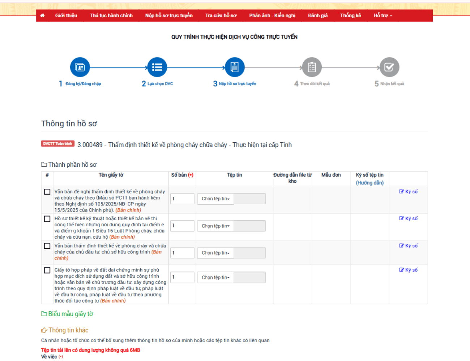Open Chọn tệp tin dropdown in first row

(216, 199)
